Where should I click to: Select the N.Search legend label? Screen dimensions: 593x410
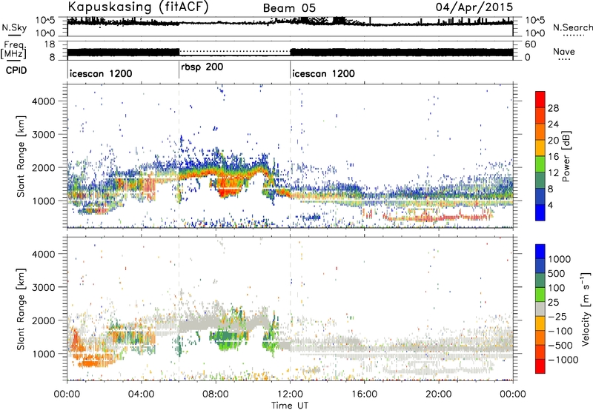tap(572, 27)
